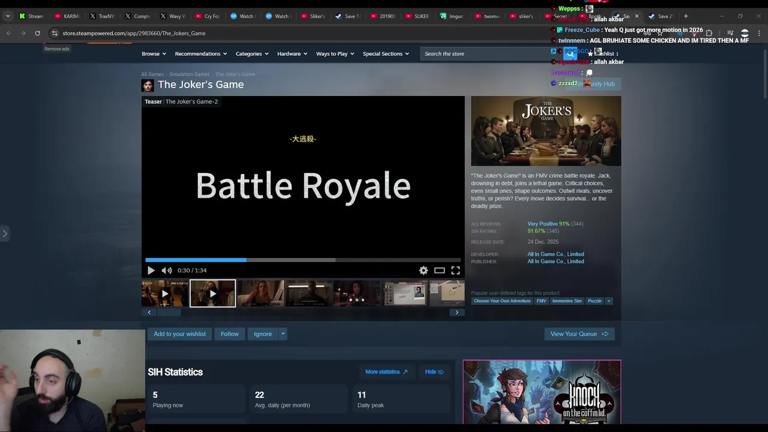Open the Immersive Sim tag
Screen dimensions: 768x432
(567, 301)
